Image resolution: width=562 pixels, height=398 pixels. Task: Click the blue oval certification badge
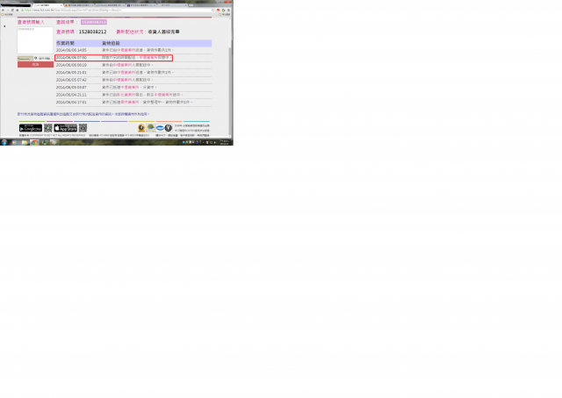[160, 128]
